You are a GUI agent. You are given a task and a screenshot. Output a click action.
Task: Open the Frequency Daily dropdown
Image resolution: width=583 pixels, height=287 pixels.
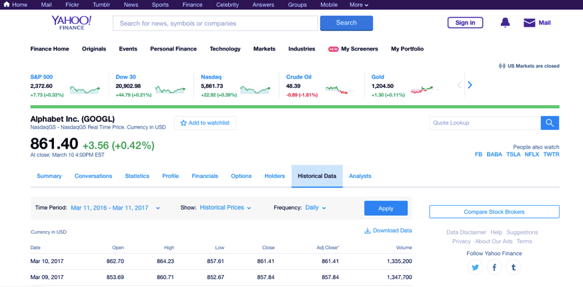[x=316, y=208]
